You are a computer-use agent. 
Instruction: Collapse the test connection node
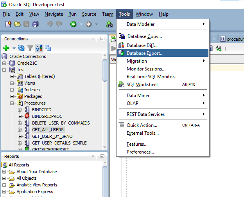4,70
